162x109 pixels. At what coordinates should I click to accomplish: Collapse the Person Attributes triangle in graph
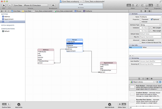(67, 42)
